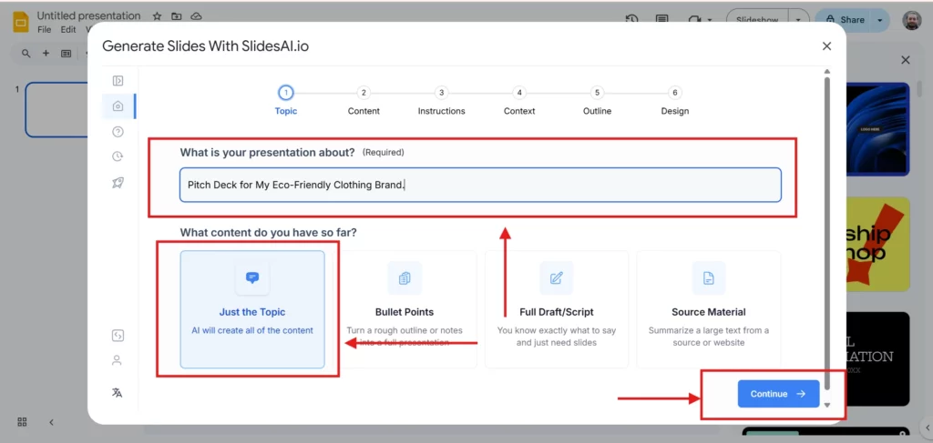Open the code brackets icon in sidebar
The image size is (933, 443).
pyautogui.click(x=117, y=336)
